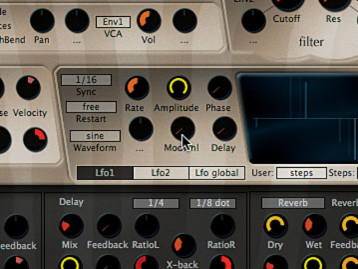
Task: Click the RatioL knob
Action: [x=147, y=226]
